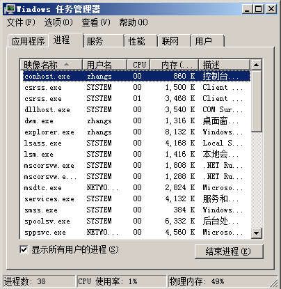Click scrollbar up arrow in process list
Viewport: 281px width, 289px height.
coord(257,65)
